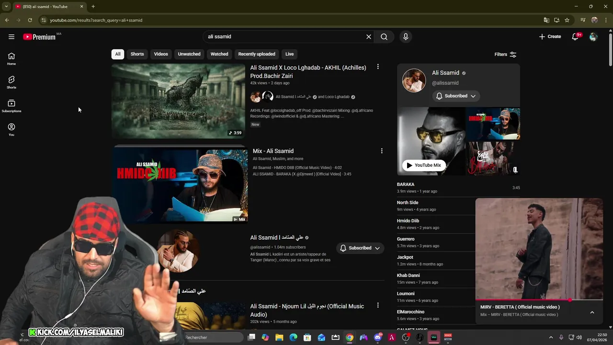Go back in Chrome navigation
The width and height of the screenshot is (613, 345).
pos(7,20)
